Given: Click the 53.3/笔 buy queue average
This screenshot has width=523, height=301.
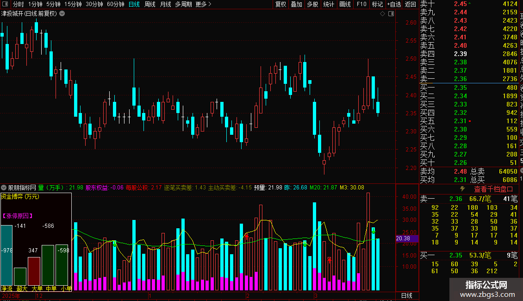Looking at the screenshot, I should tap(480, 255).
